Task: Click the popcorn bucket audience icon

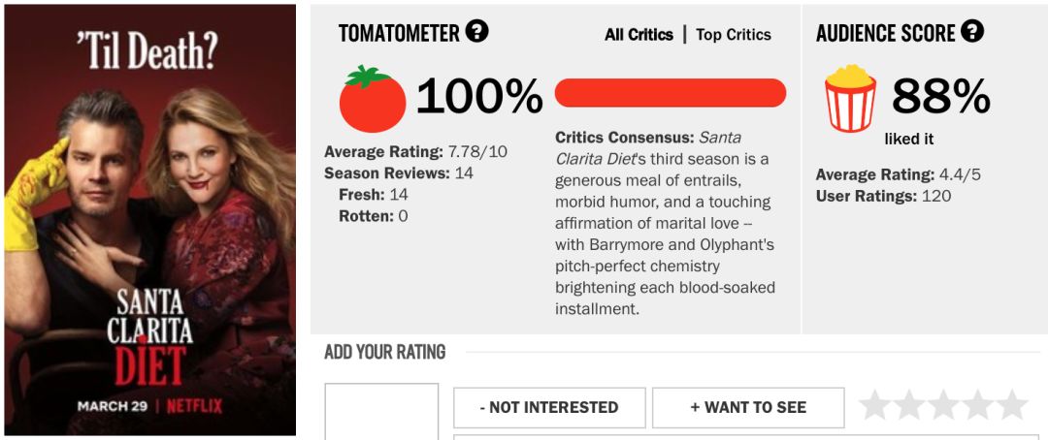Action: 850,98
